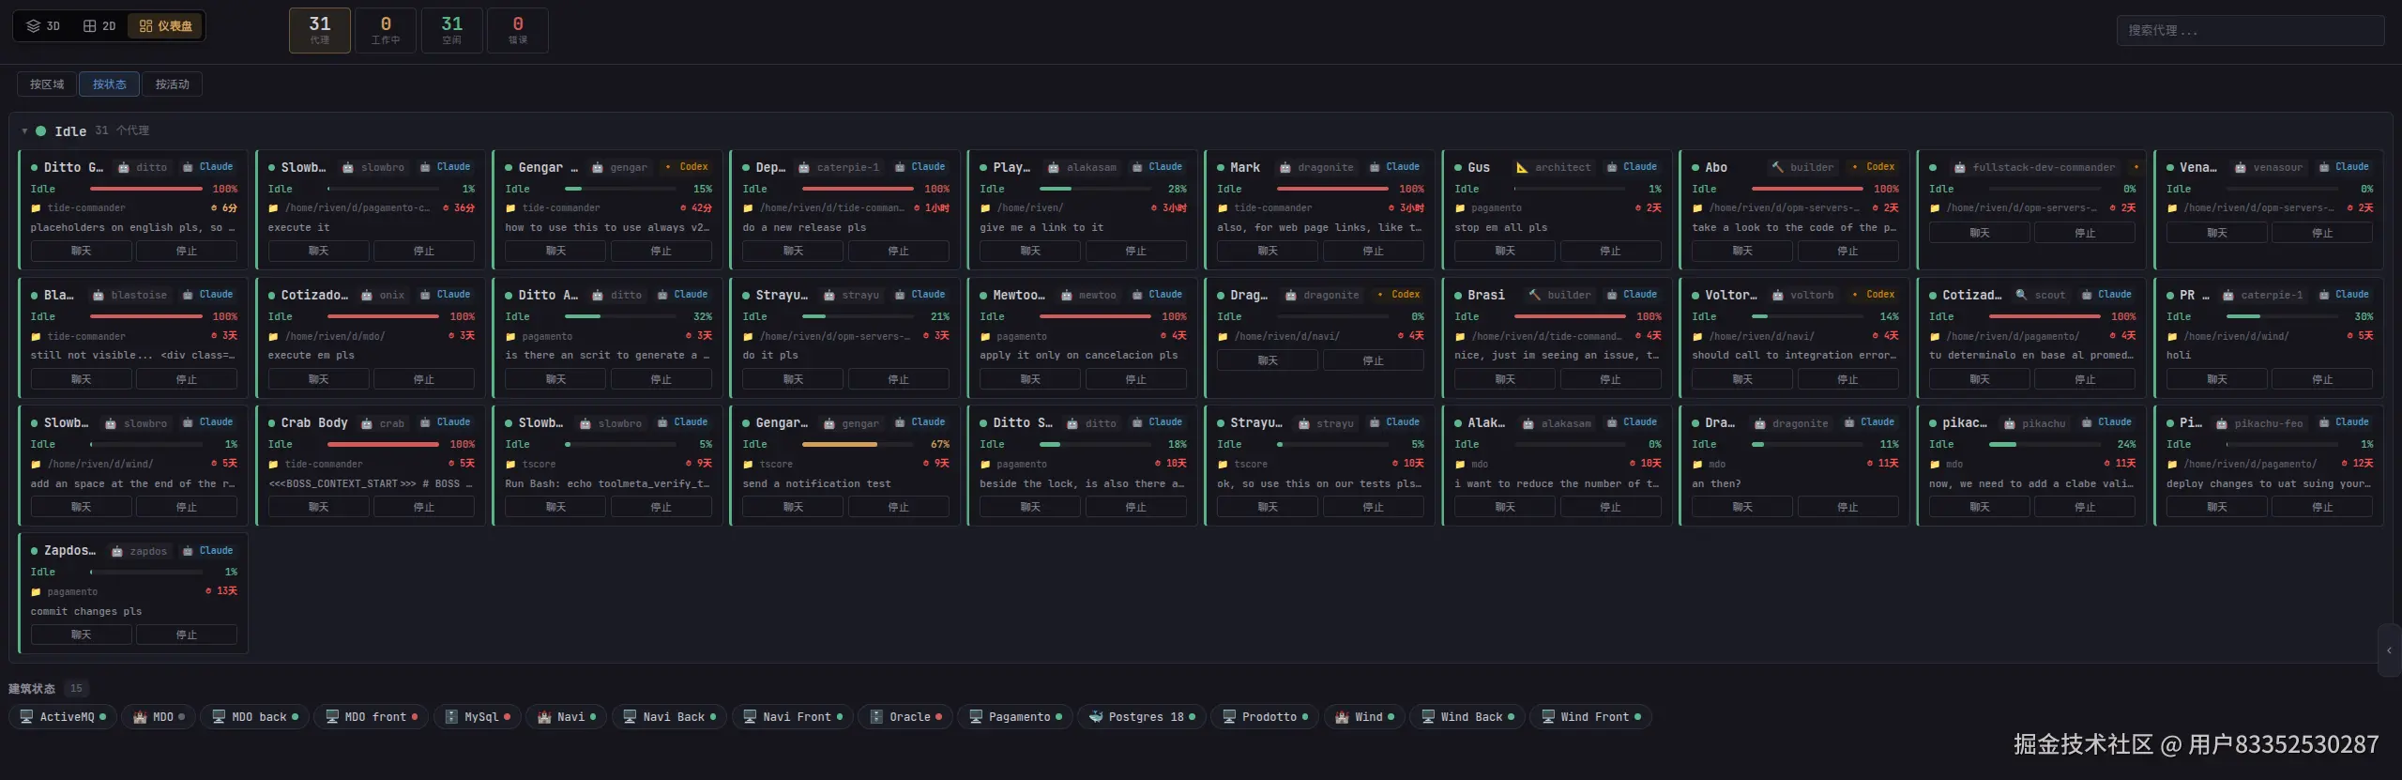Open the Wind castle building chip

coord(1363,717)
